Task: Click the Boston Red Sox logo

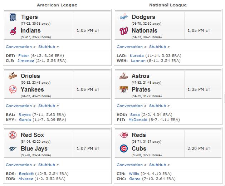Action: pos(13,135)
